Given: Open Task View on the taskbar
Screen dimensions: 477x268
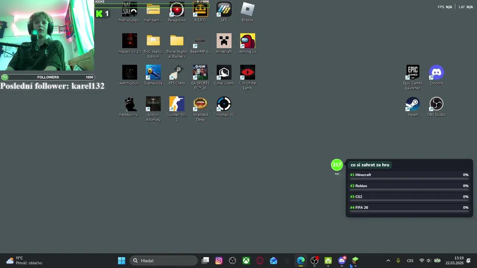Looking at the screenshot, I should (x=205, y=261).
